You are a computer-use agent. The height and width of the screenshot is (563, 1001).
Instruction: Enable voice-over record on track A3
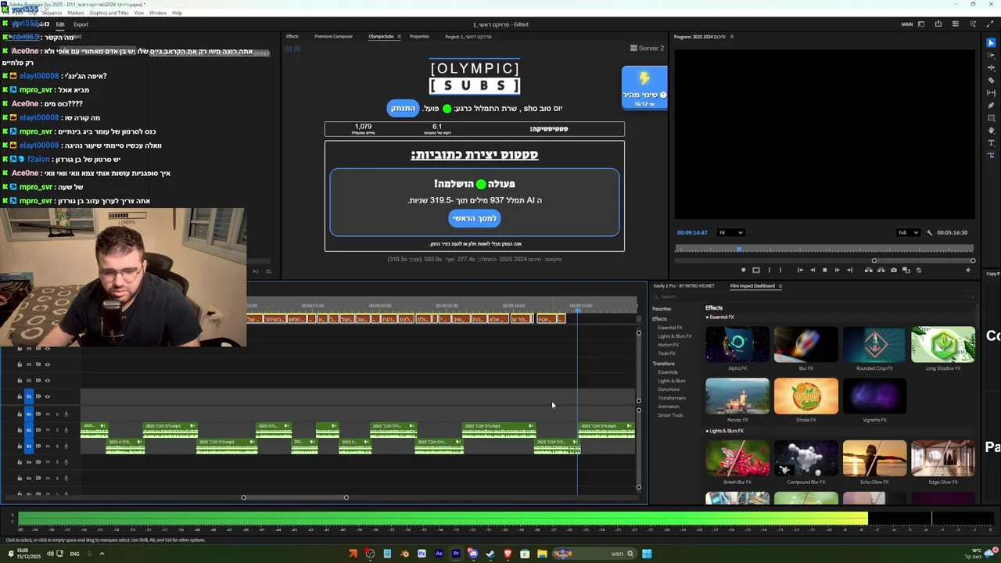pyautogui.click(x=66, y=446)
